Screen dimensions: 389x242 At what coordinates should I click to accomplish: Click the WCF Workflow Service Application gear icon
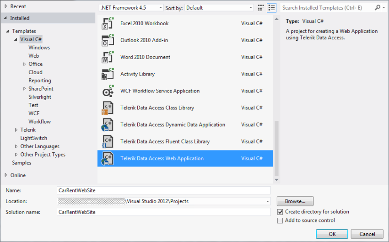pos(108,91)
